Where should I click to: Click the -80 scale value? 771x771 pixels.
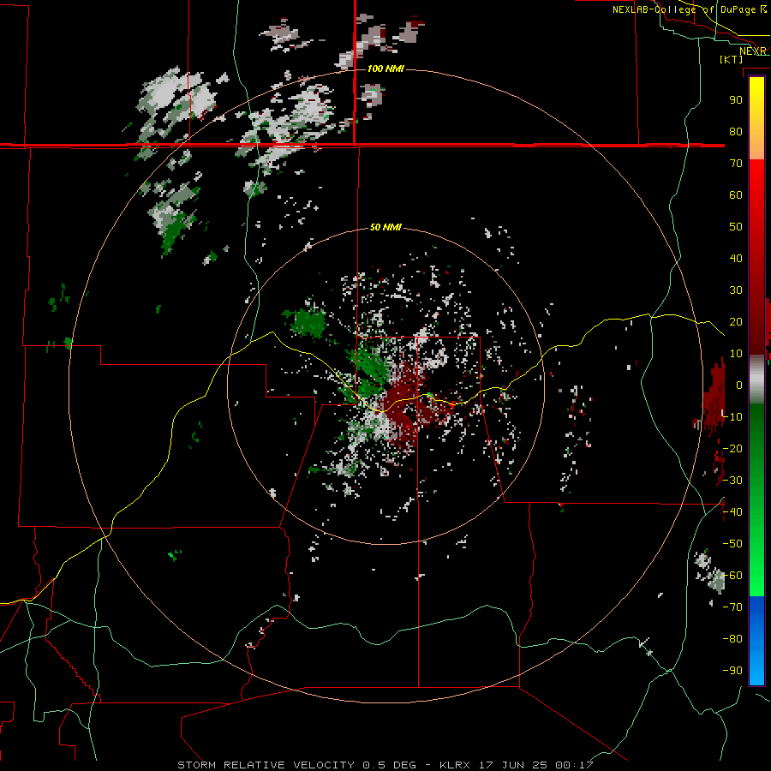(x=732, y=639)
